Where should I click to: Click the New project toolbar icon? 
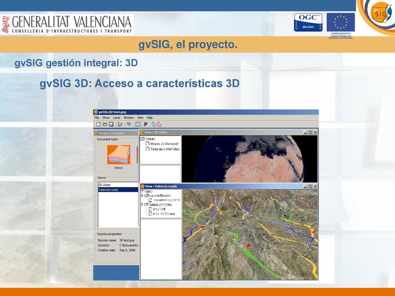(98, 124)
